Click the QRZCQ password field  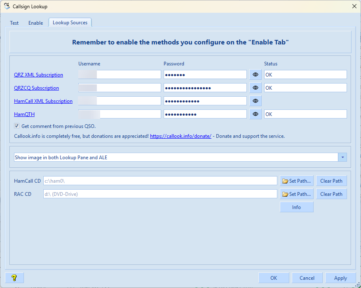[205, 88]
